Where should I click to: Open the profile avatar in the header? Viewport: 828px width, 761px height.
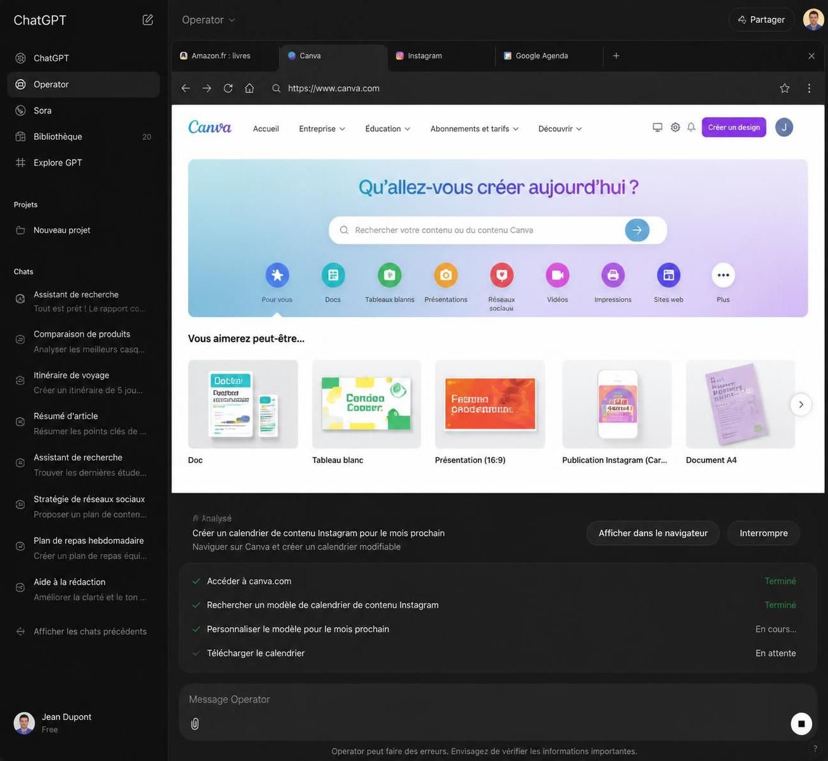point(813,20)
